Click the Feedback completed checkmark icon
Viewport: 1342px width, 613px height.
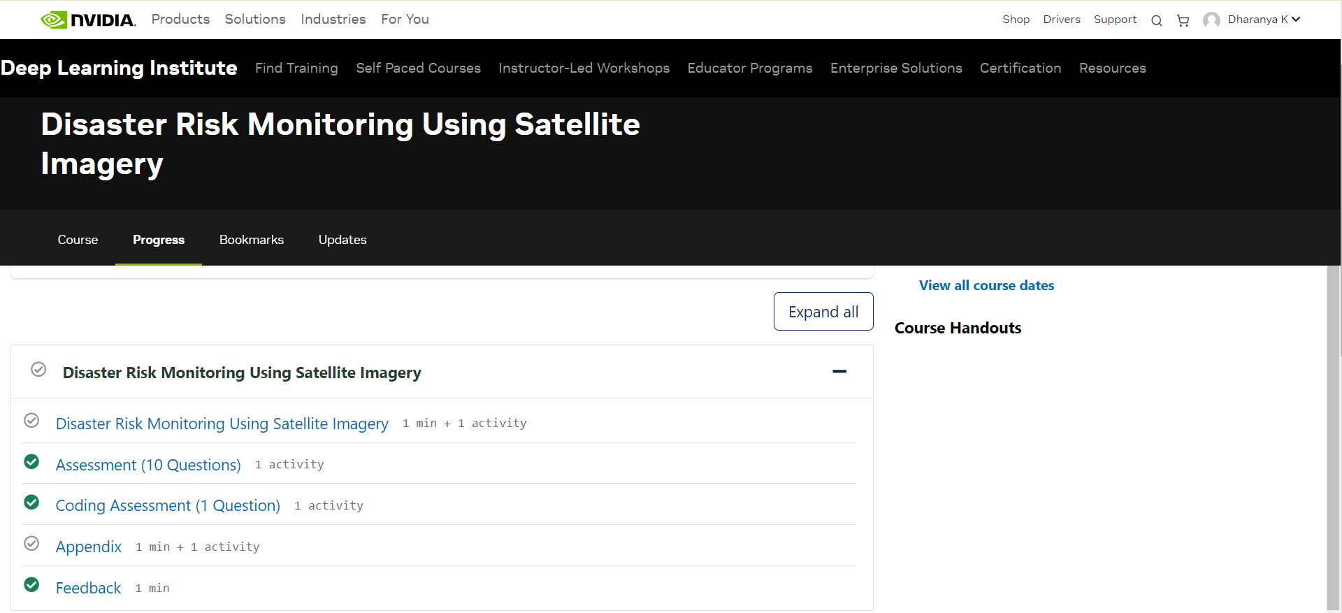(x=31, y=584)
